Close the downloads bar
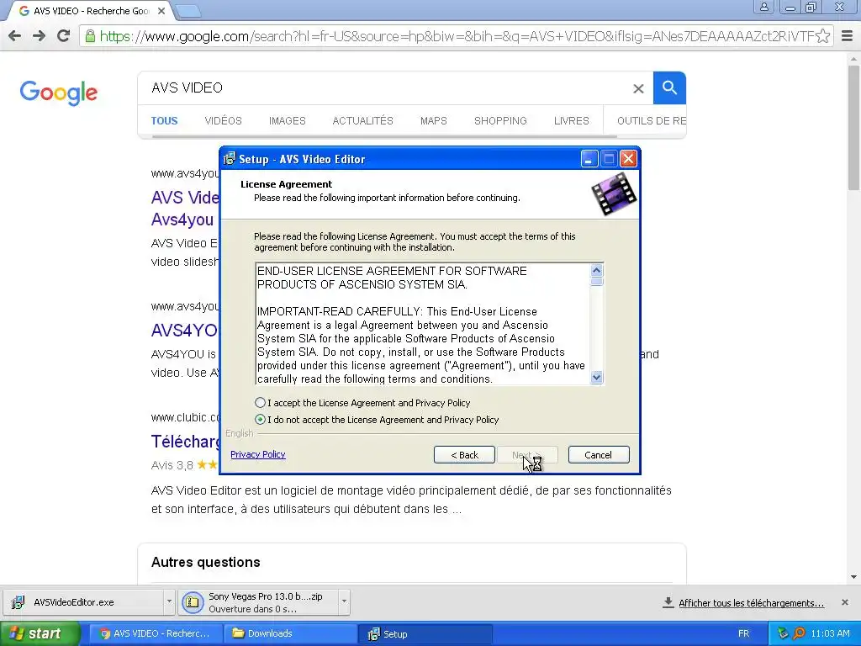Image resolution: width=861 pixels, height=646 pixels. click(x=845, y=602)
